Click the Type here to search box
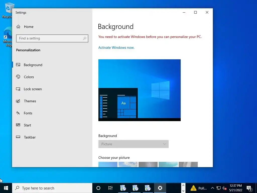 click(52, 188)
